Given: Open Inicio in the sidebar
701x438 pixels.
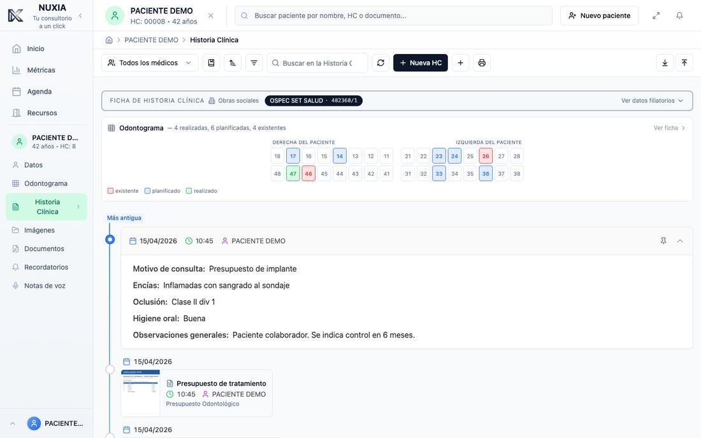Looking at the screenshot, I should tap(47, 48).
